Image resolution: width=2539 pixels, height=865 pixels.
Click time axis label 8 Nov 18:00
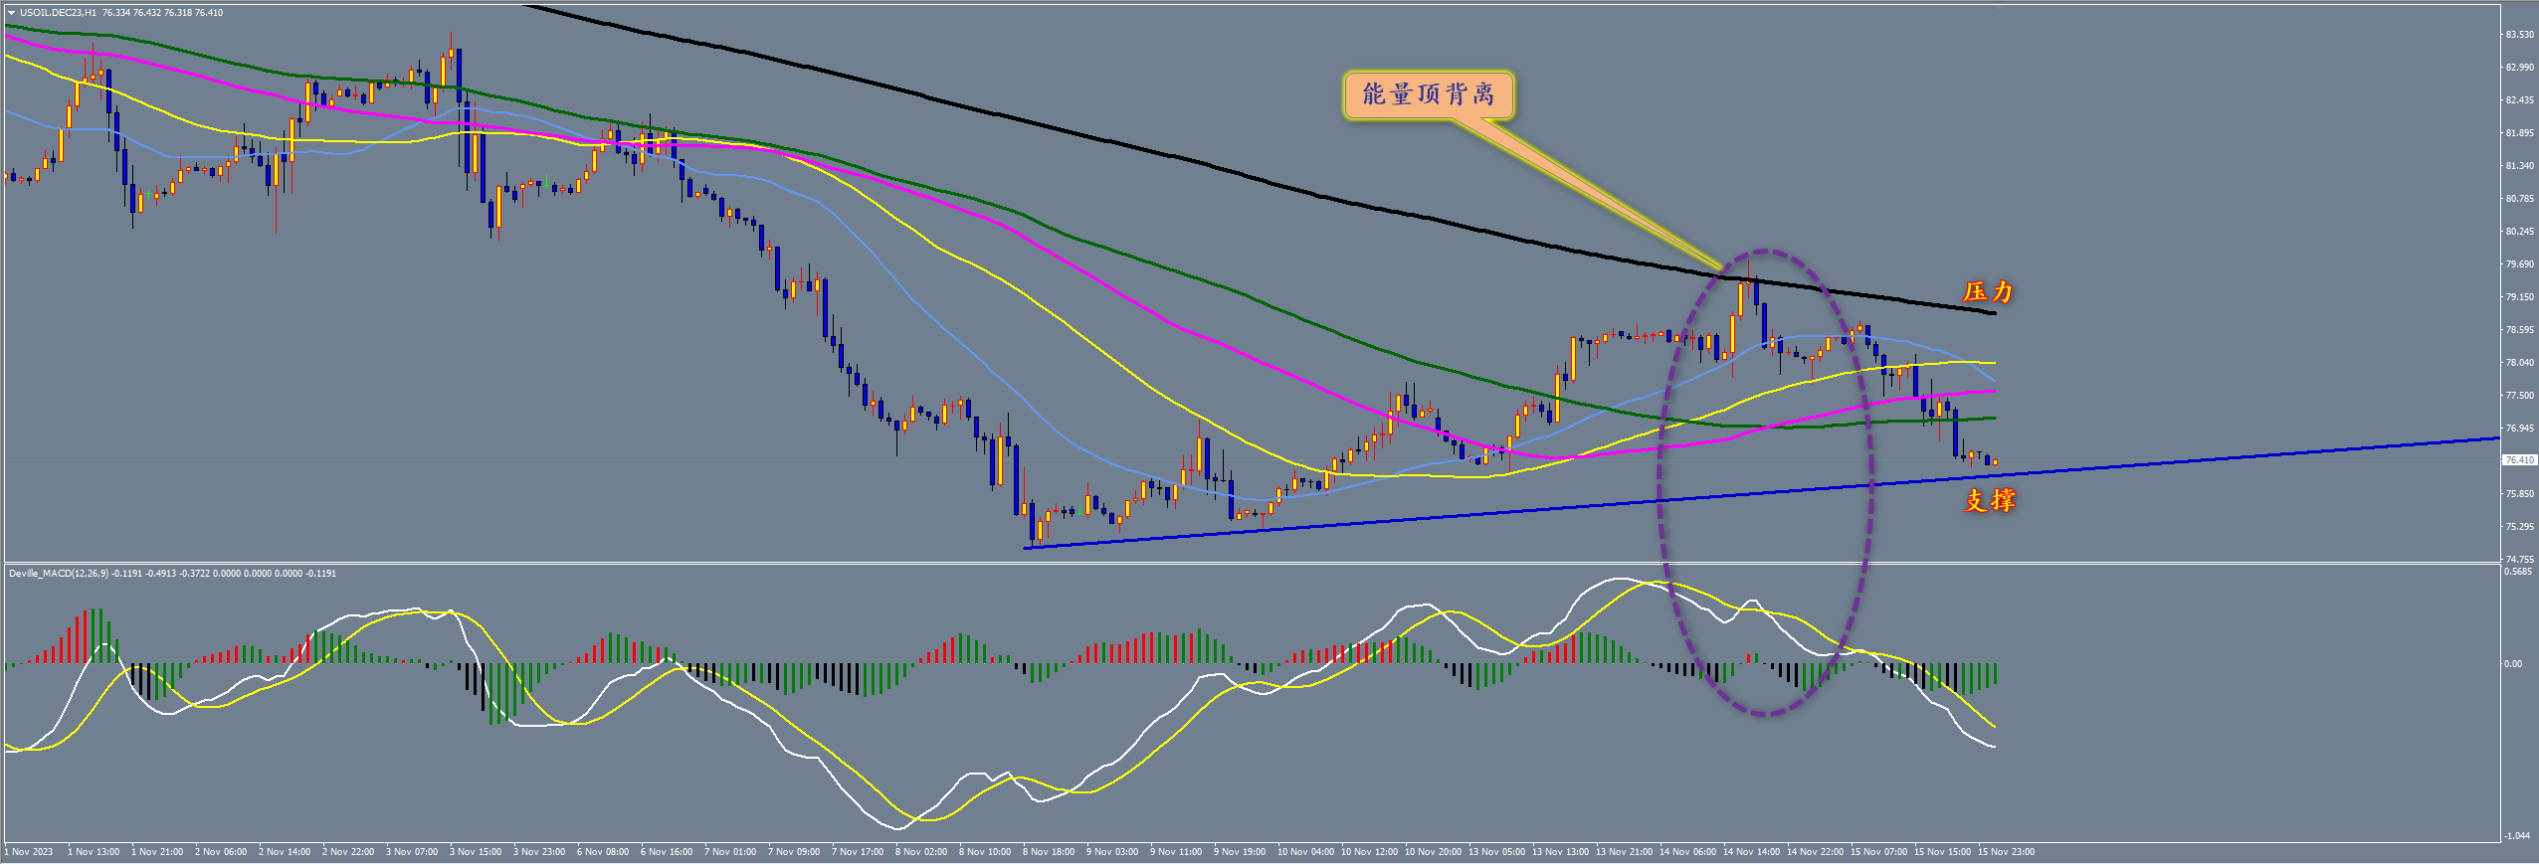tap(1049, 852)
